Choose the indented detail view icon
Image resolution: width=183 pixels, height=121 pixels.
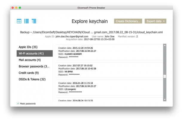pyautogui.click(x=34, y=21)
